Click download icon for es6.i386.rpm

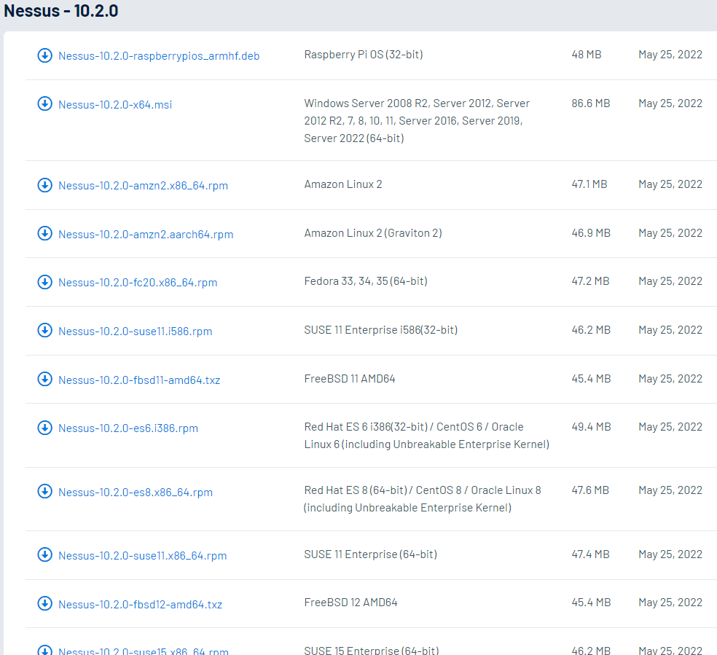click(45, 428)
